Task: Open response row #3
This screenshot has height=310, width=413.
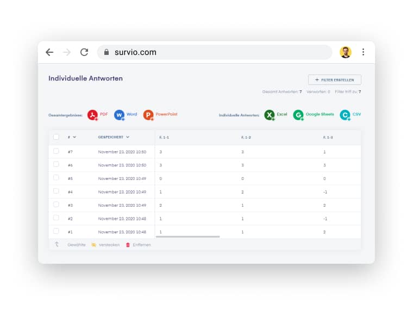Action: click(205, 206)
